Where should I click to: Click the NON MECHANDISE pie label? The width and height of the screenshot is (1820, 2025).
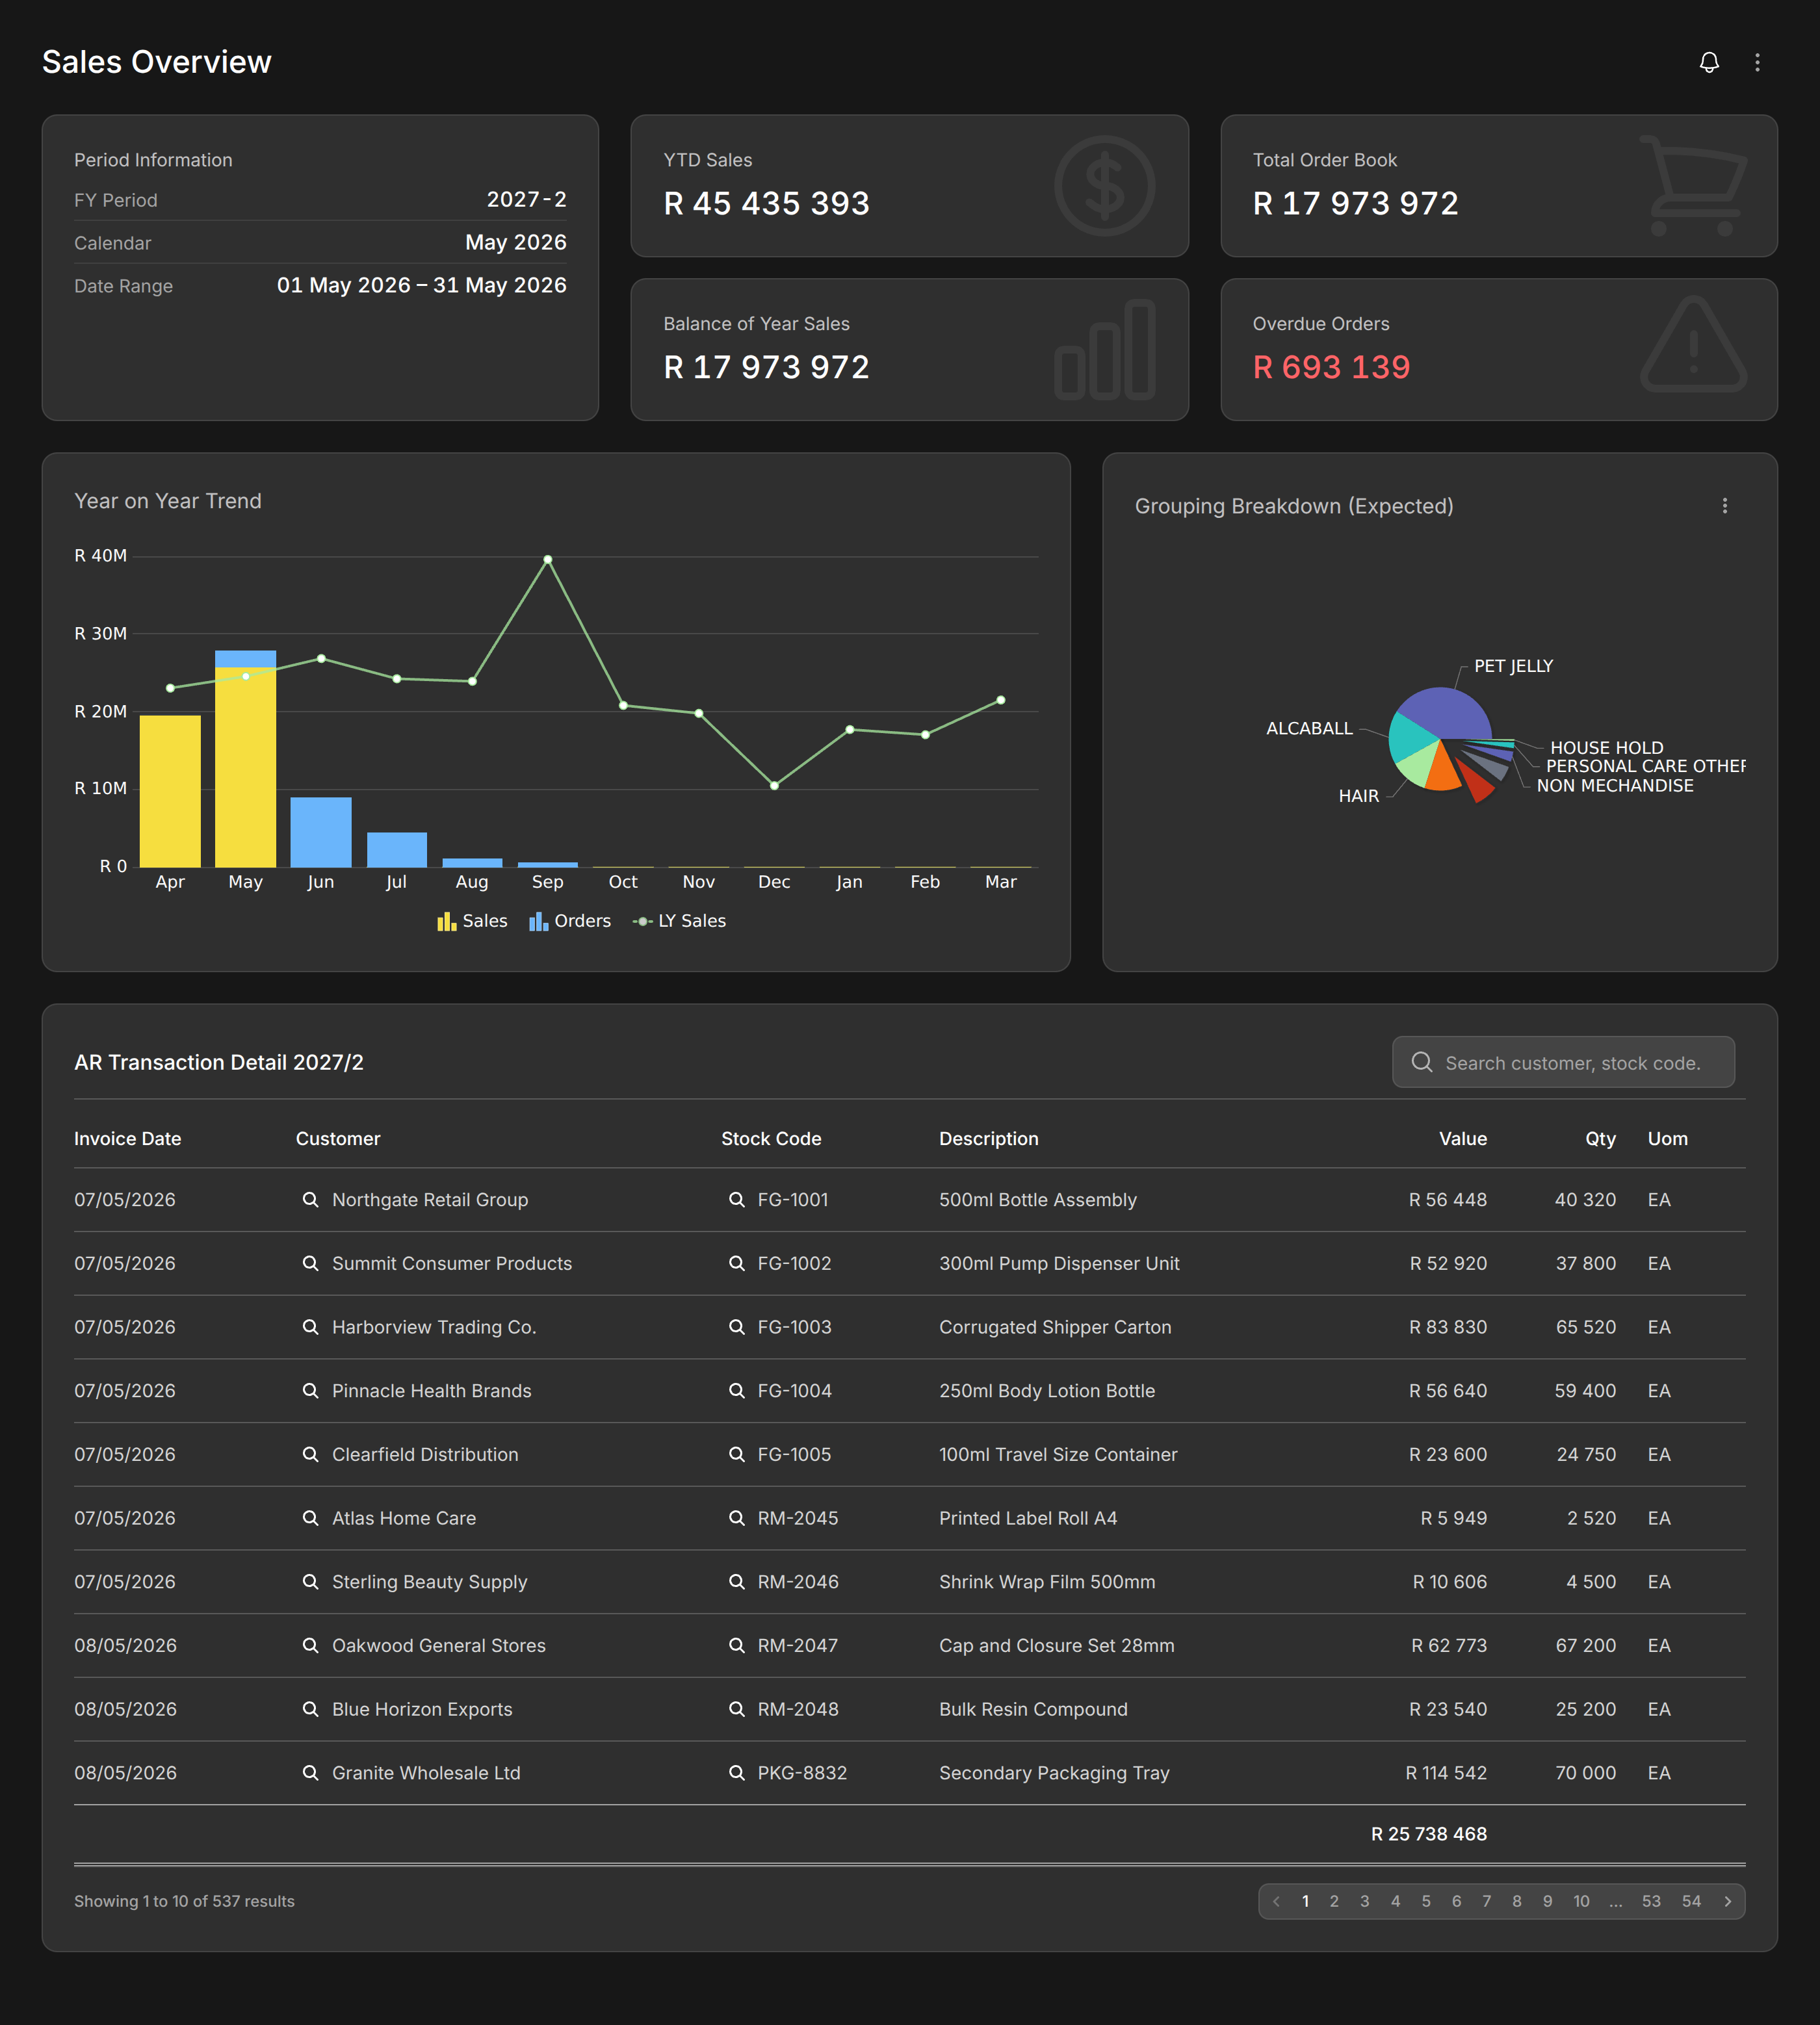coord(1615,785)
